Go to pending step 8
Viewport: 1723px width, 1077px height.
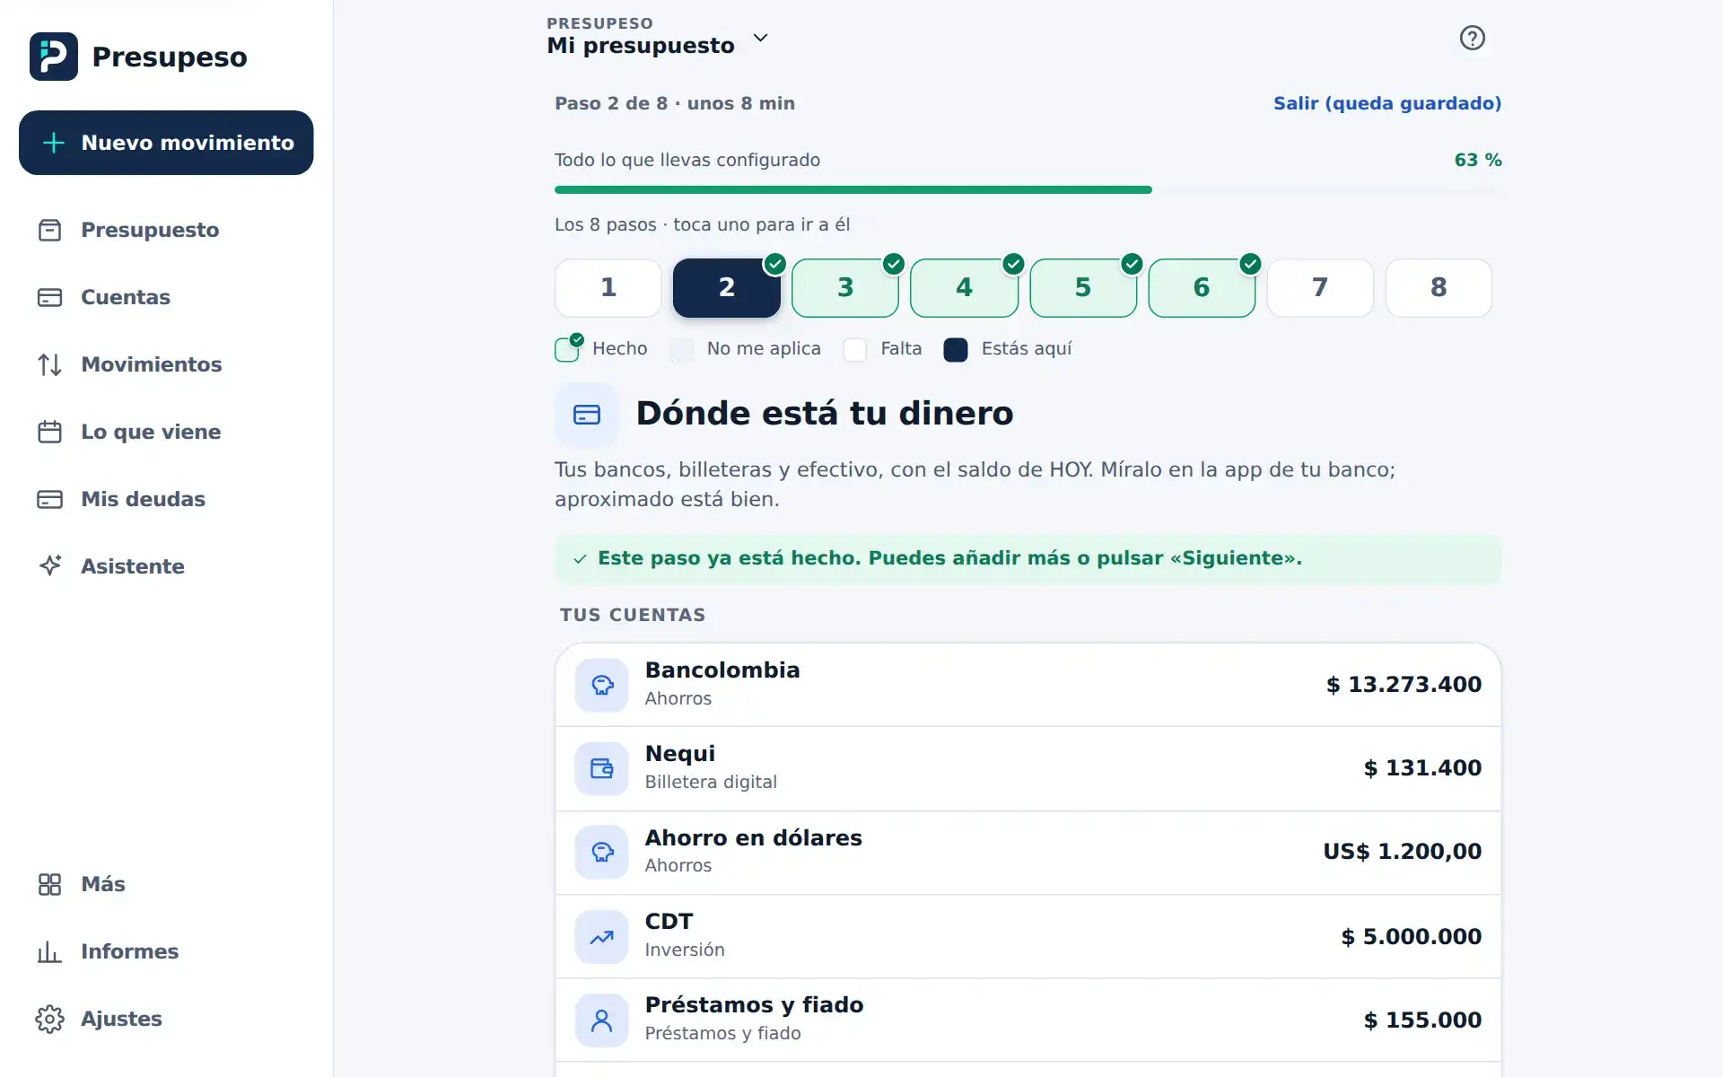[x=1439, y=288]
